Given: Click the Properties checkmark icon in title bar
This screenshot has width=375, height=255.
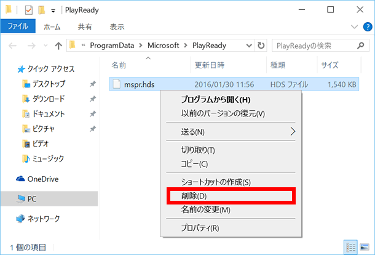Looking at the screenshot, I should 29,10.
